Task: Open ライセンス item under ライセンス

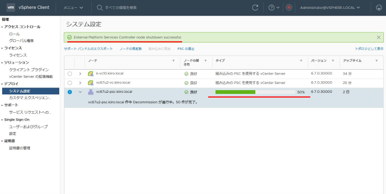Action: click(x=18, y=55)
